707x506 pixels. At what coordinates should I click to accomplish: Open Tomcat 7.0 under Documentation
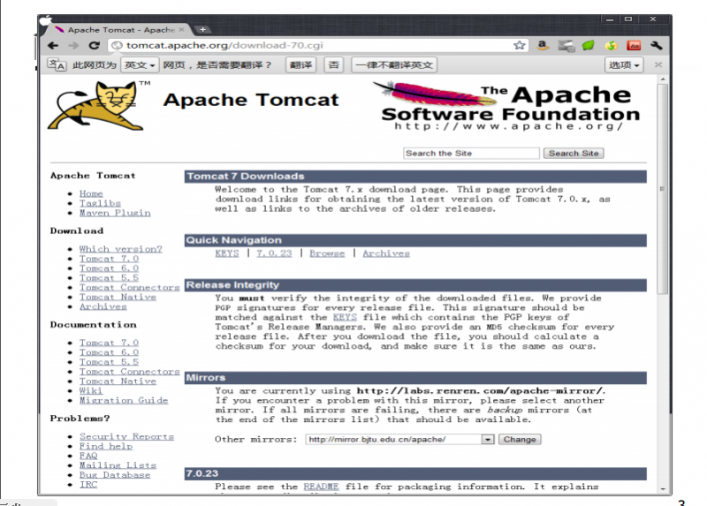(109, 343)
